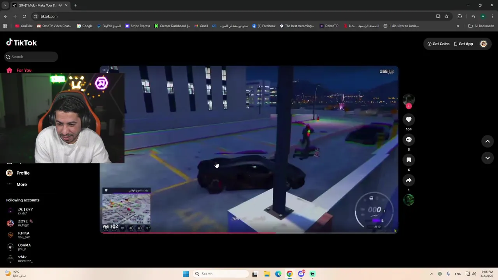Click the Get Coins button
498x280 pixels.
(x=438, y=44)
